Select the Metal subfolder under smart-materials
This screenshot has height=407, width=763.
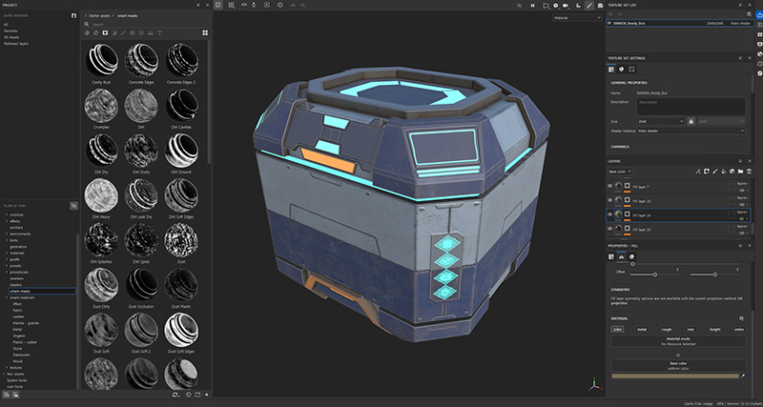(x=17, y=329)
